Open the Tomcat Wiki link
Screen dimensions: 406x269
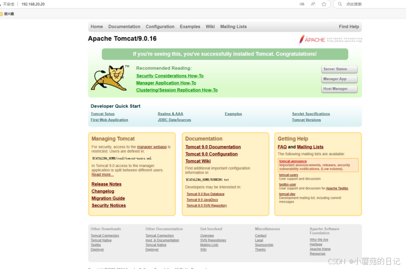point(198,161)
